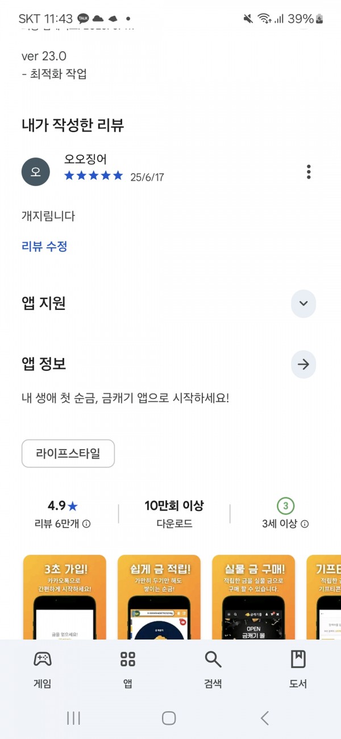Open the 3초 가입 screenshot thumbnail

click(x=65, y=597)
